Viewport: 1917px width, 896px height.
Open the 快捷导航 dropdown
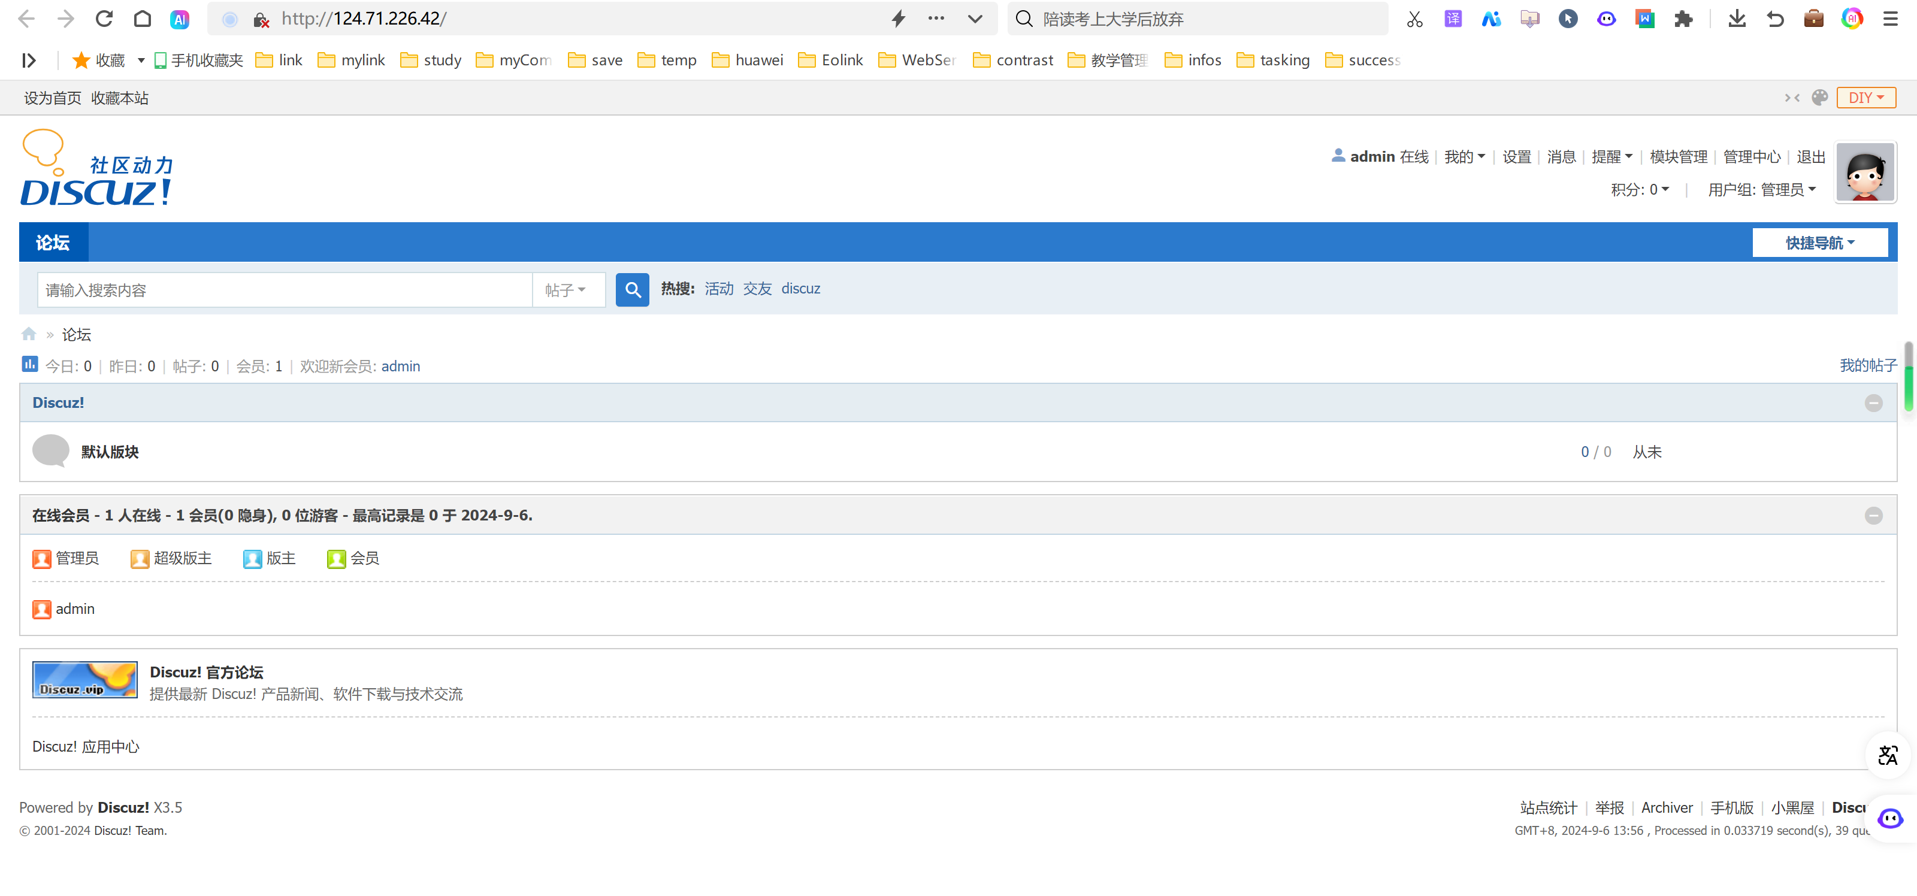pos(1819,243)
